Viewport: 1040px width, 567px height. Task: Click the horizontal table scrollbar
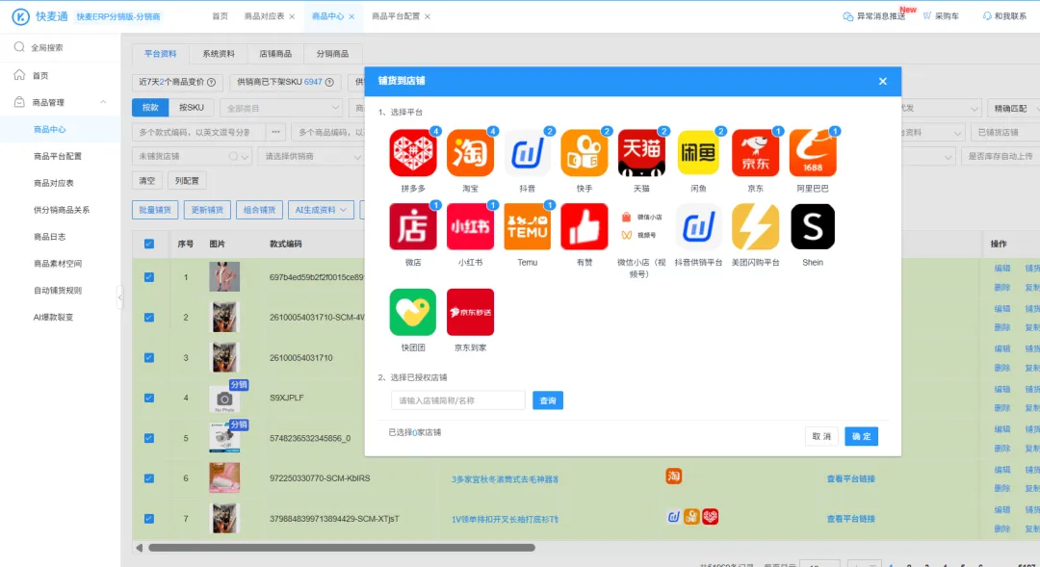click(x=342, y=548)
